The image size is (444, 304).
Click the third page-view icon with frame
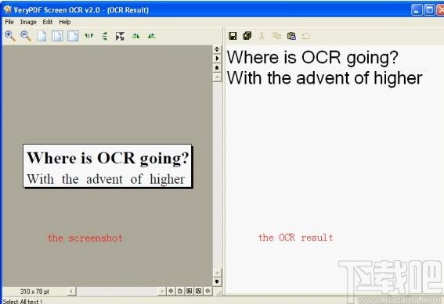tap(73, 36)
